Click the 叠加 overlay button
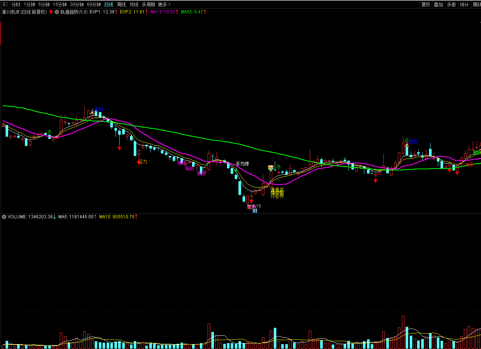The width and height of the screenshot is (481, 349). tap(439, 4)
